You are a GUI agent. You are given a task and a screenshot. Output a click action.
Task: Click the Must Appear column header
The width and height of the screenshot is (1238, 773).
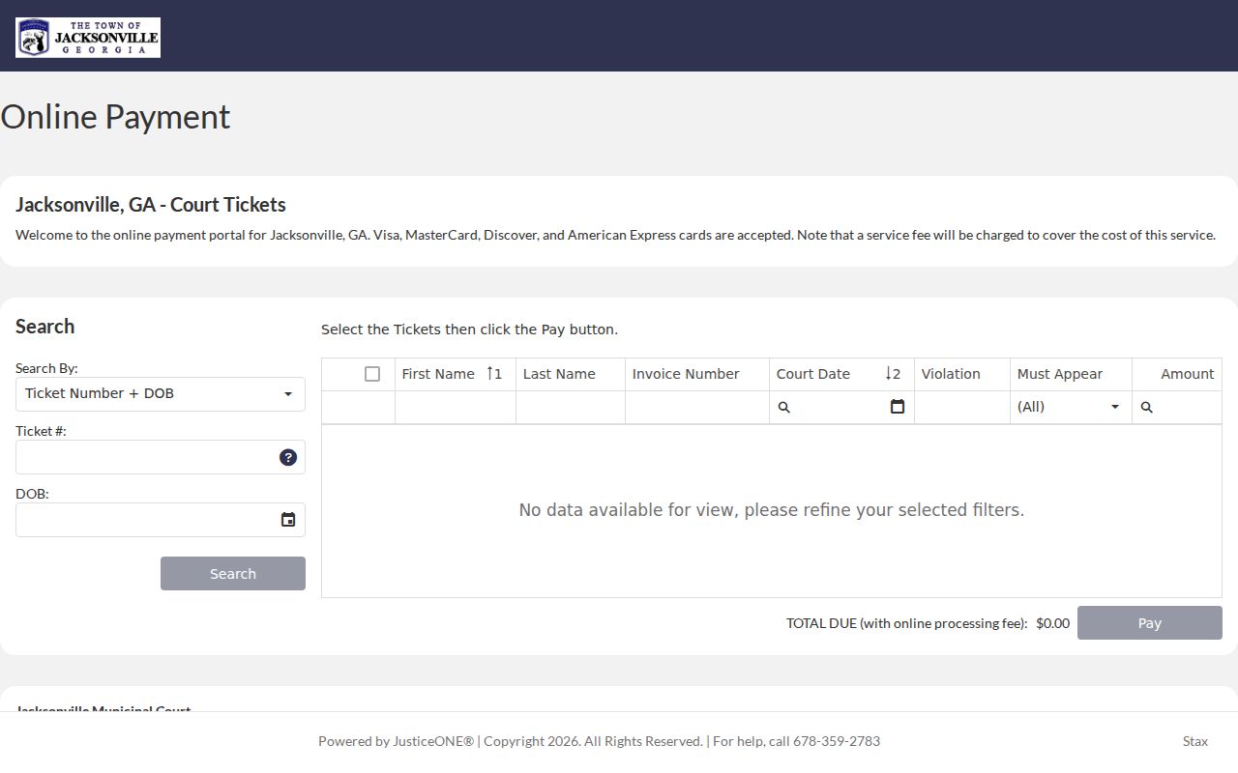[1071, 374]
